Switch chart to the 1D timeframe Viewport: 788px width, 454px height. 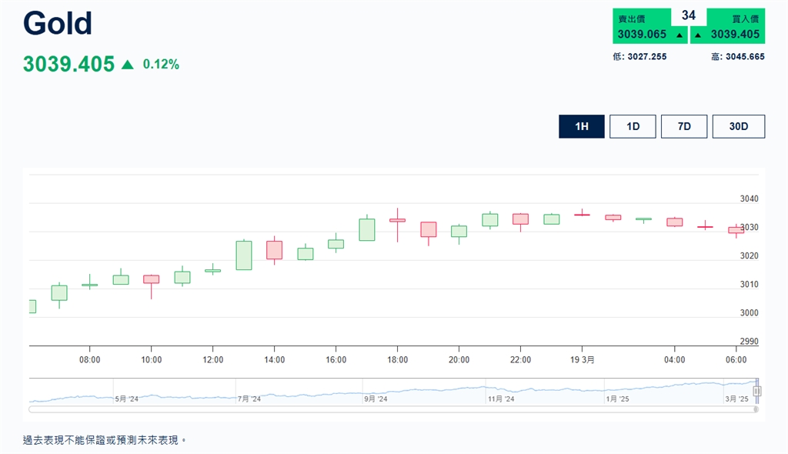click(x=633, y=126)
